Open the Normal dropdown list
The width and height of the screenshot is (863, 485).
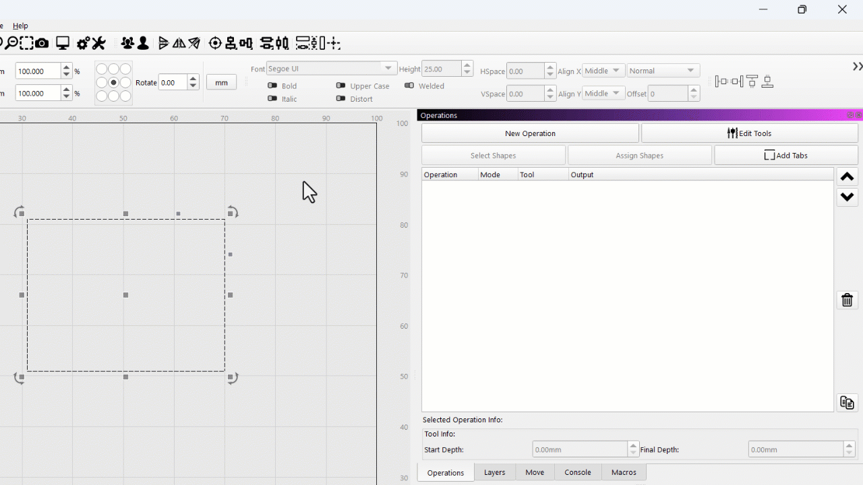point(663,71)
